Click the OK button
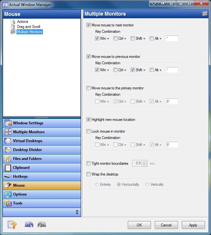 [139, 225]
